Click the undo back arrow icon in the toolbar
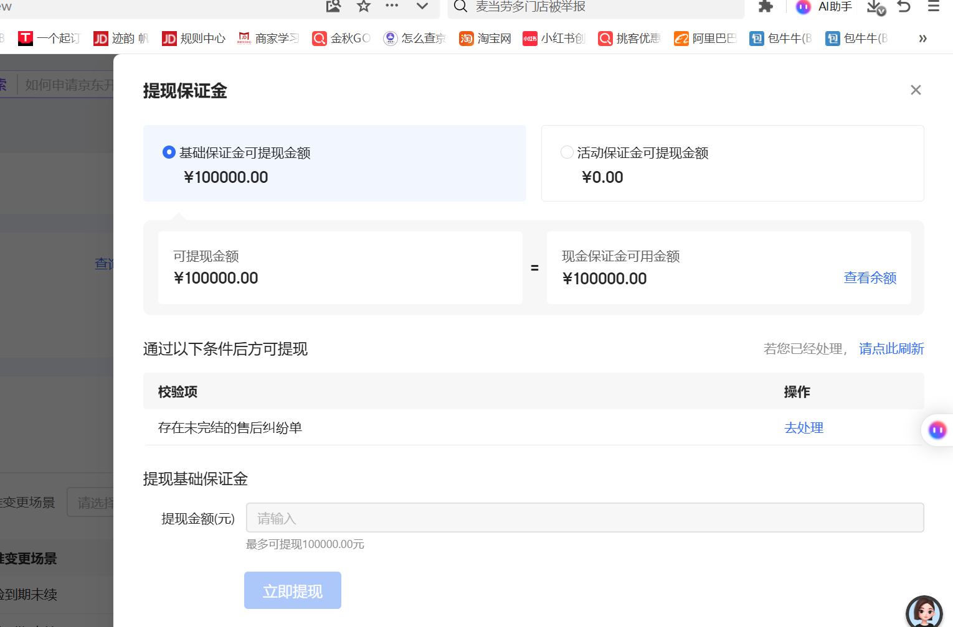953x627 pixels. tap(904, 6)
